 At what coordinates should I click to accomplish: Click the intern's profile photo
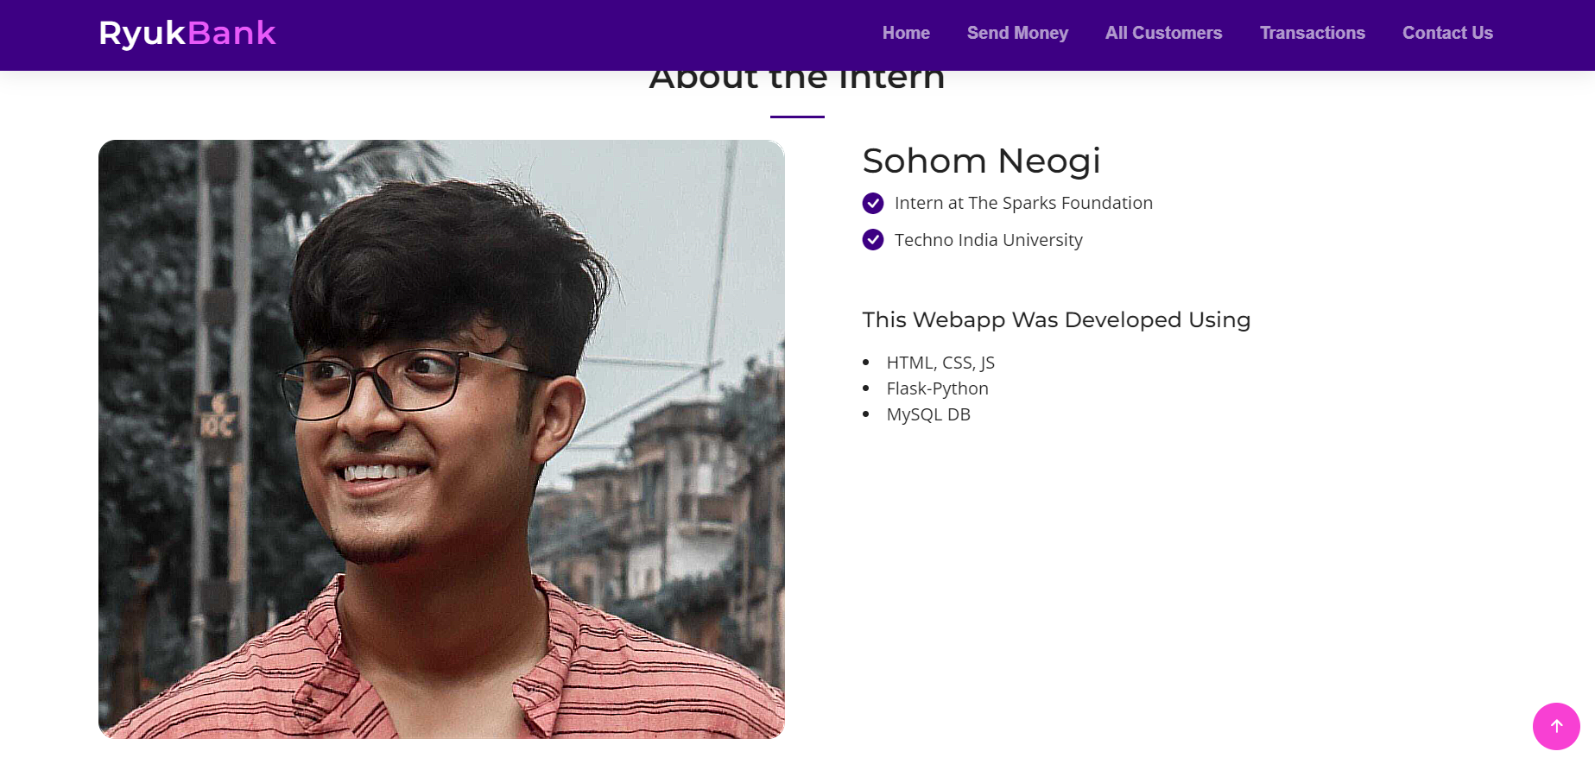click(x=440, y=439)
